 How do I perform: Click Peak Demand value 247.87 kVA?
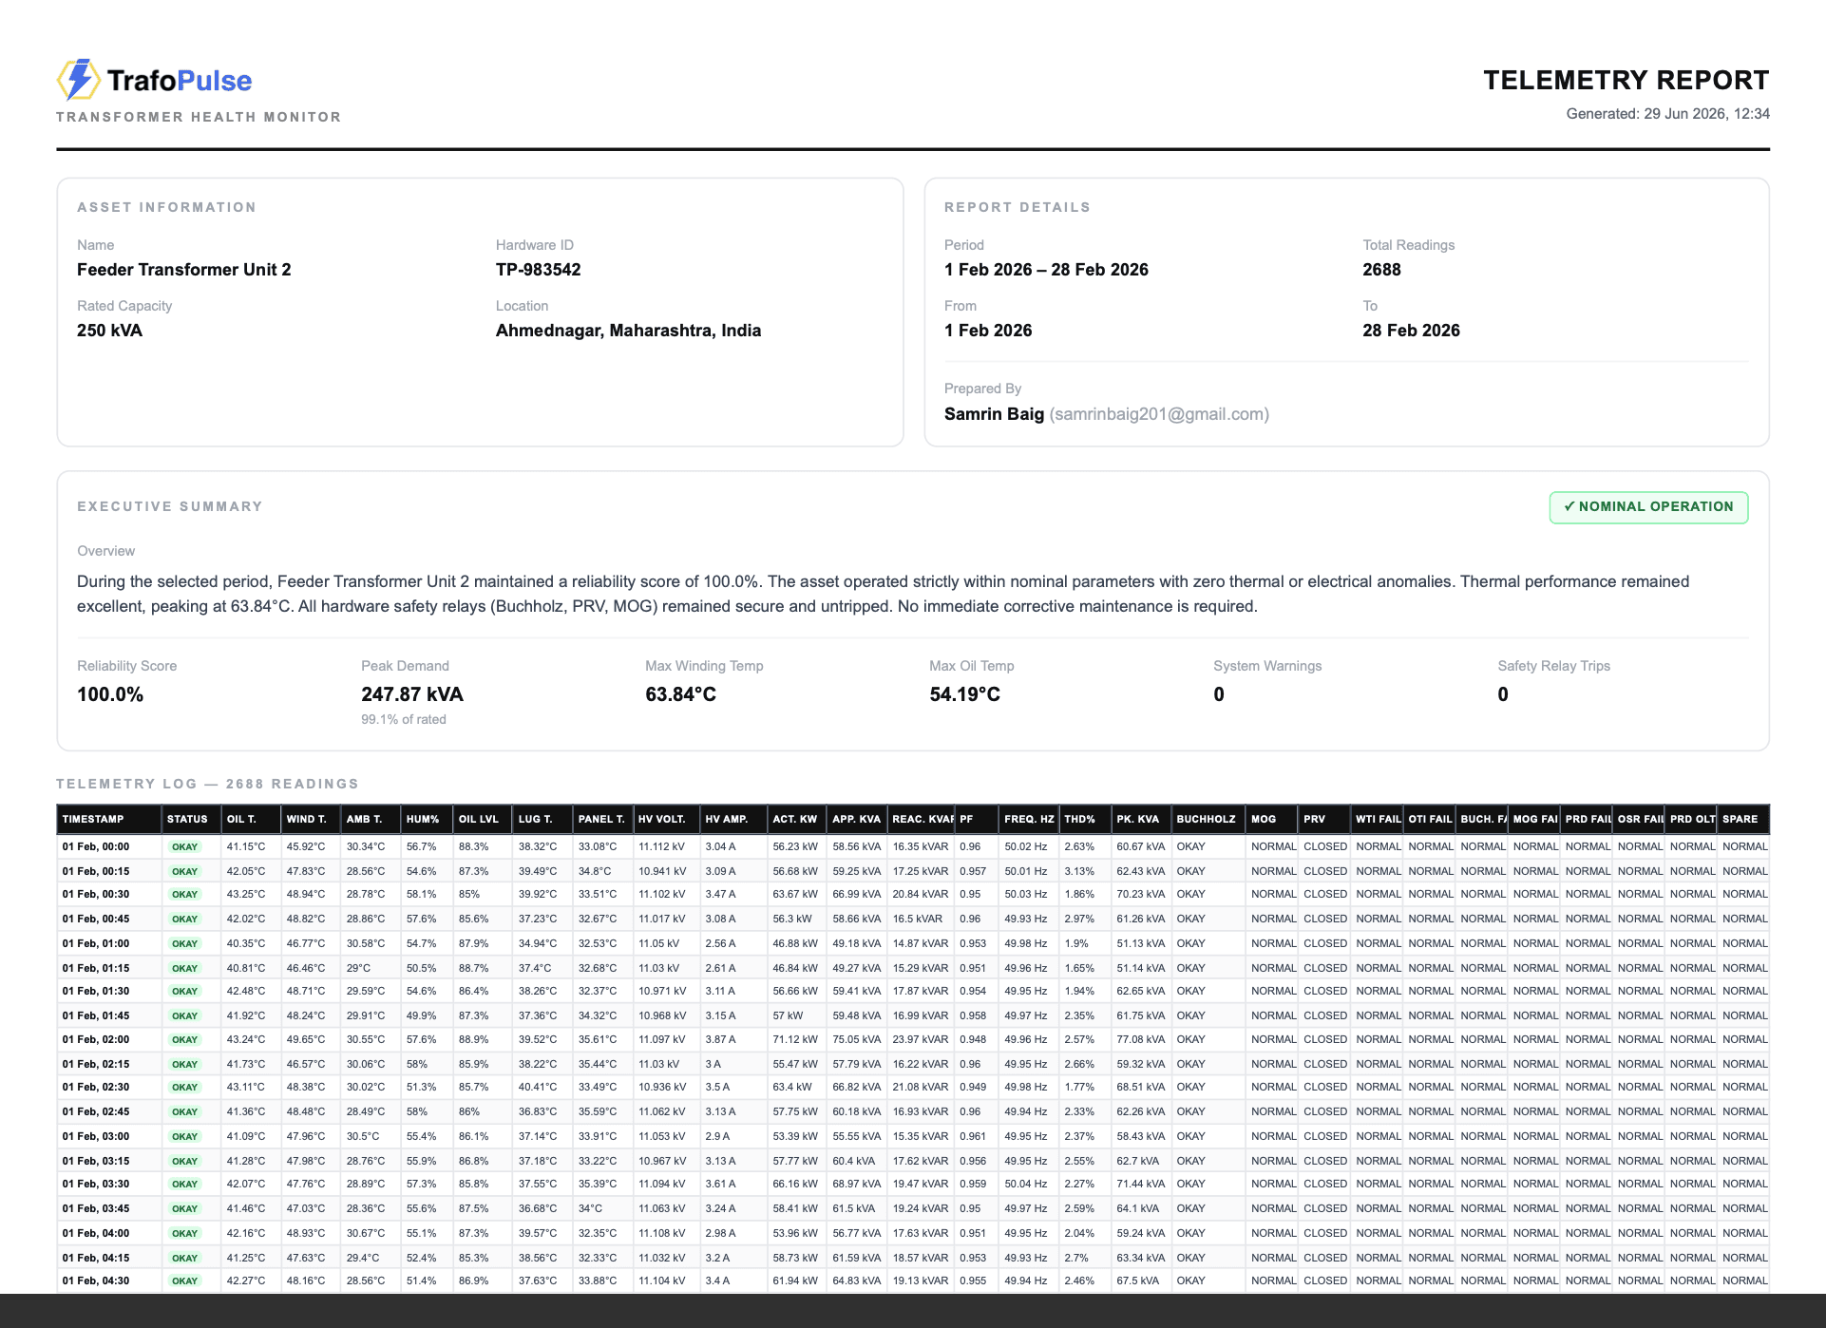[412, 694]
